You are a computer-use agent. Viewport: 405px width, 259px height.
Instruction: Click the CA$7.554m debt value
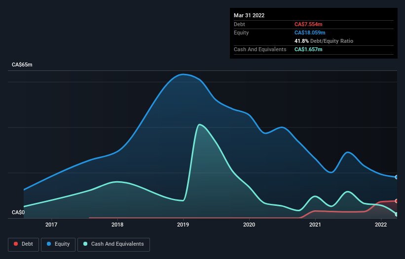(x=308, y=24)
